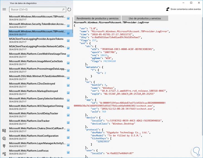Select Security.TokenBroker.Accou event row
Viewport: 203px width, 158px height.
pos(41,26)
